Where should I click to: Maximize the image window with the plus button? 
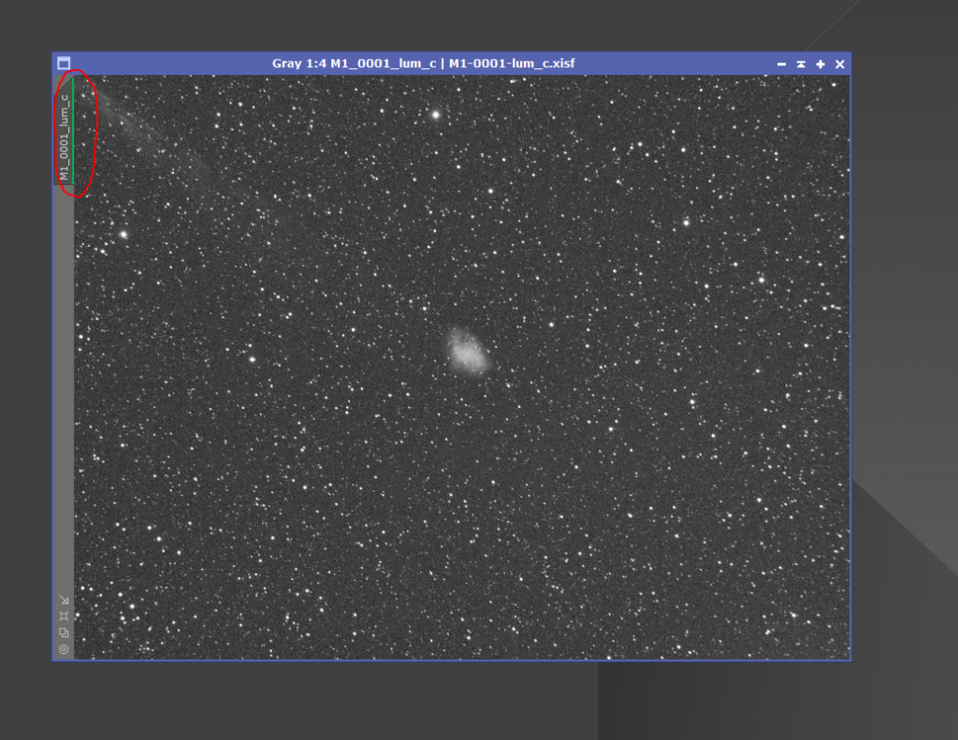[x=820, y=65]
